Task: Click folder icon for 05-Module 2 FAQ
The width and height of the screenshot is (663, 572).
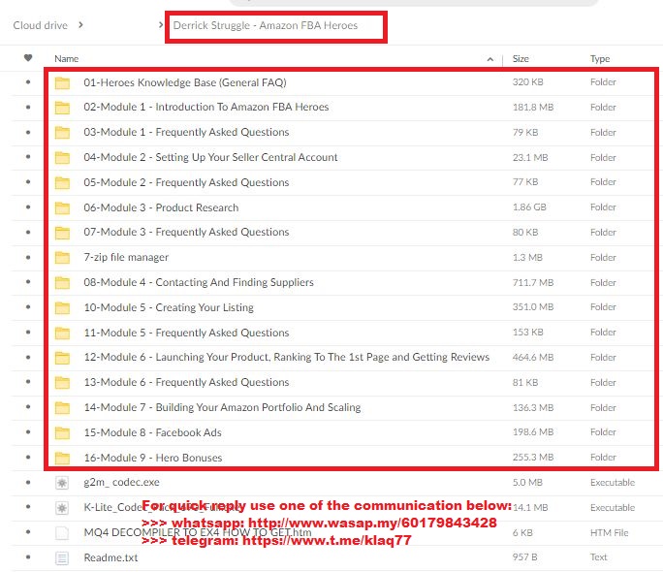Action: point(62,183)
